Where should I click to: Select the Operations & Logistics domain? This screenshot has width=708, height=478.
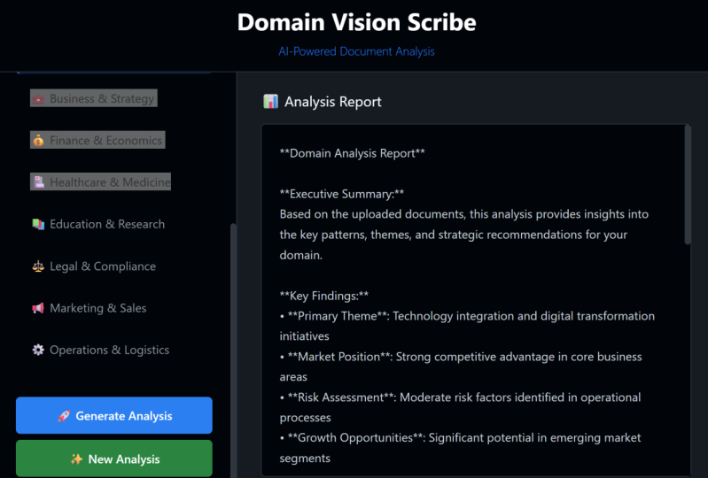(101, 350)
